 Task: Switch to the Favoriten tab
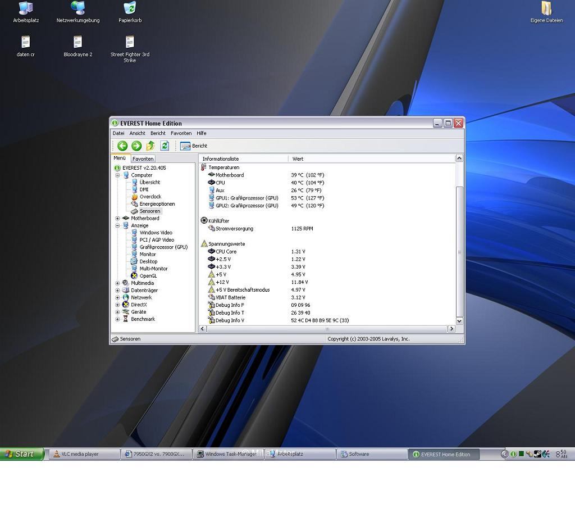tap(143, 158)
